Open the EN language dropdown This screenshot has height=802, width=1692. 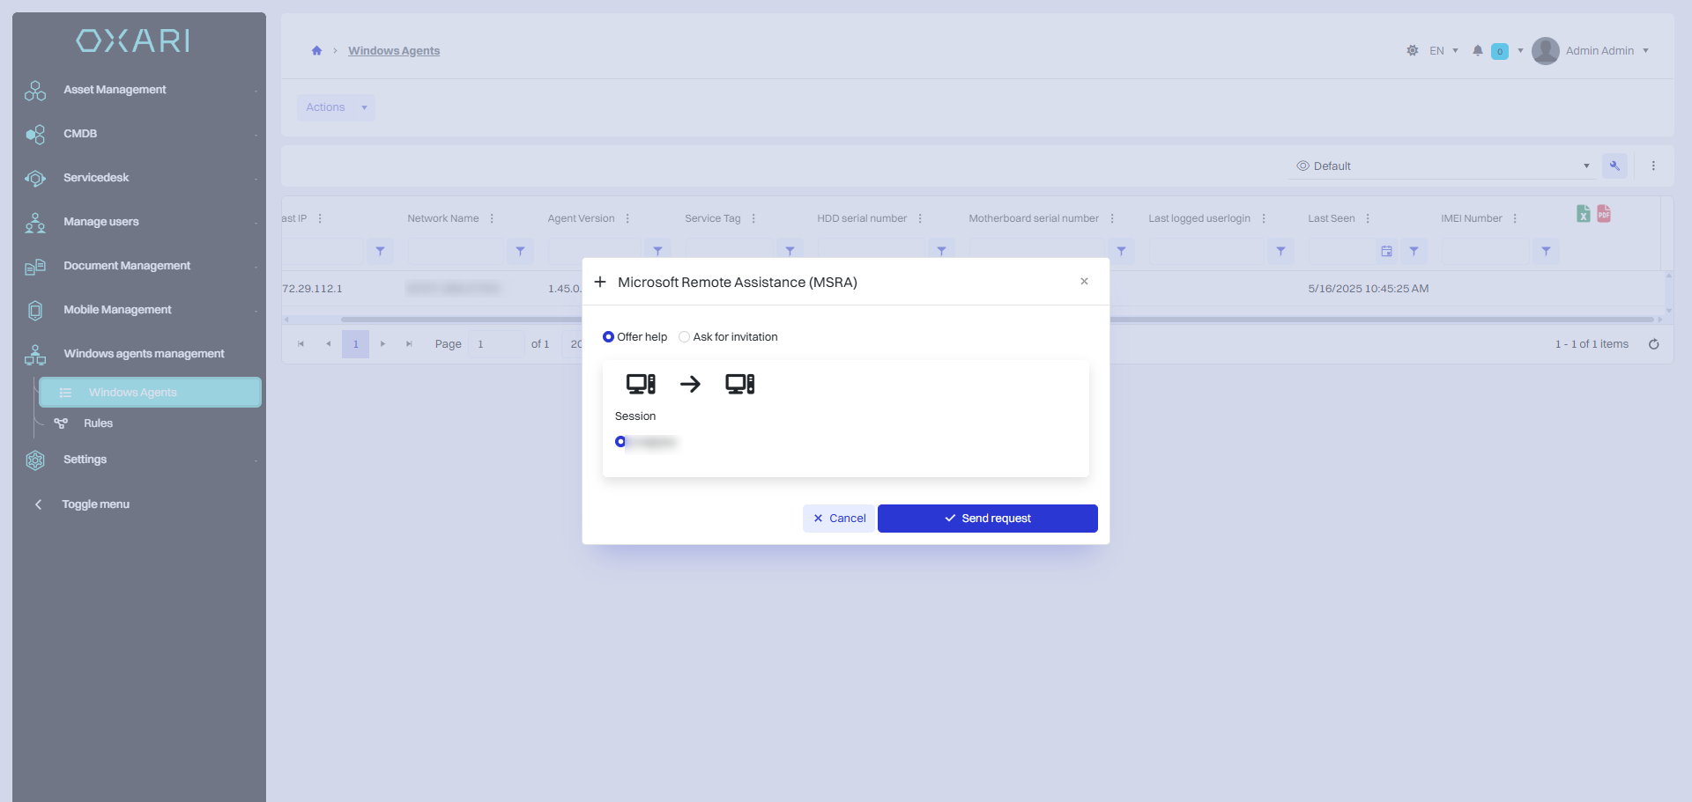click(x=1443, y=51)
